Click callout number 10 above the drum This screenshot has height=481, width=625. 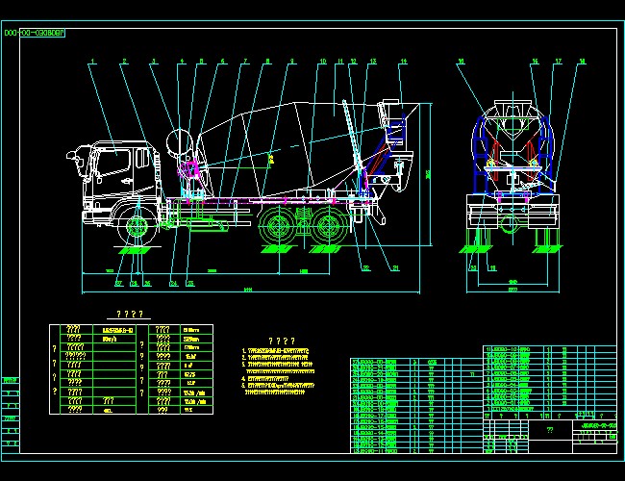(x=322, y=62)
